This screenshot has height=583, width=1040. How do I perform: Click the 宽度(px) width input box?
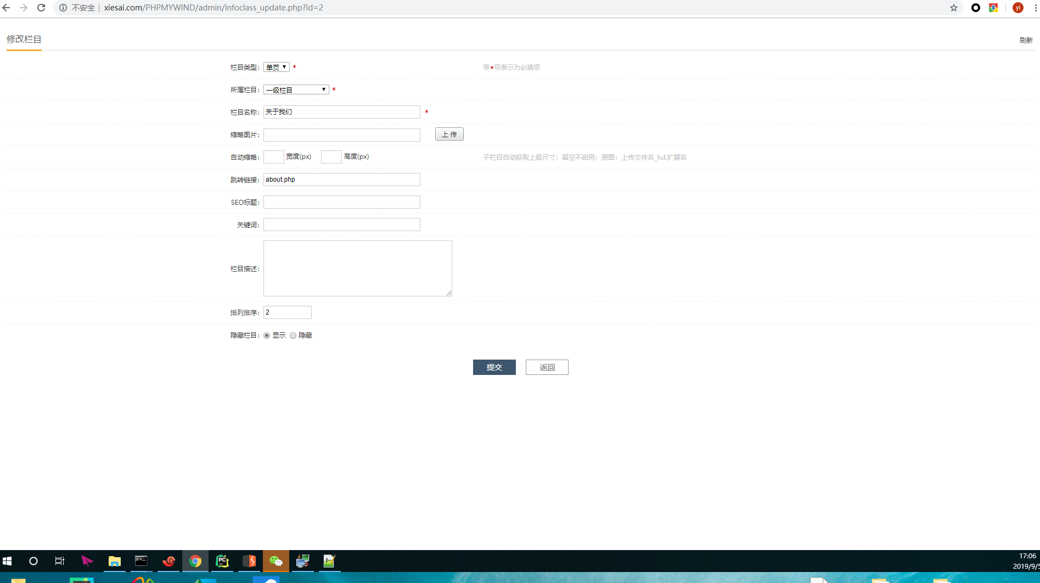click(x=274, y=157)
